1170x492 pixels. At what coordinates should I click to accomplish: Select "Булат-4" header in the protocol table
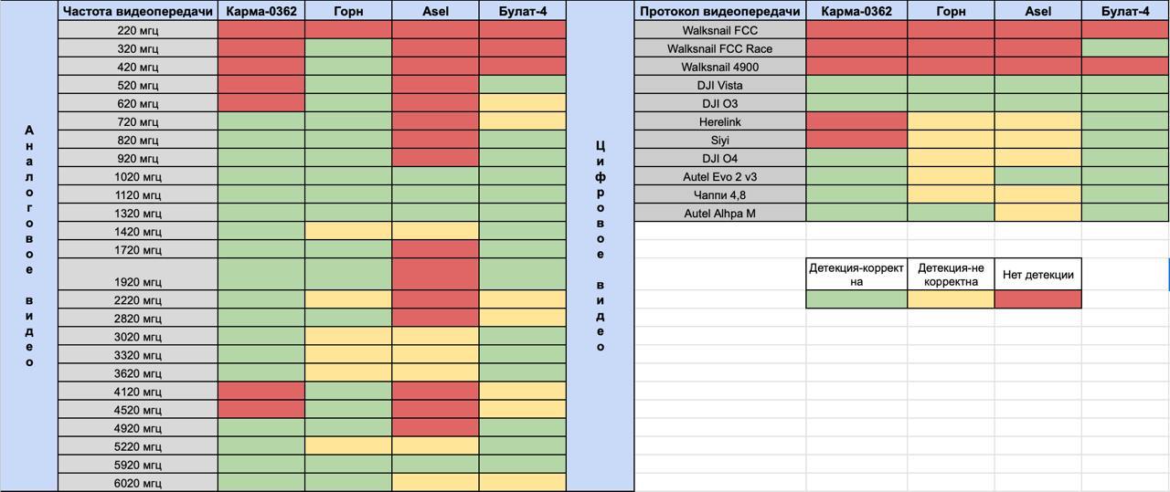pos(1125,11)
